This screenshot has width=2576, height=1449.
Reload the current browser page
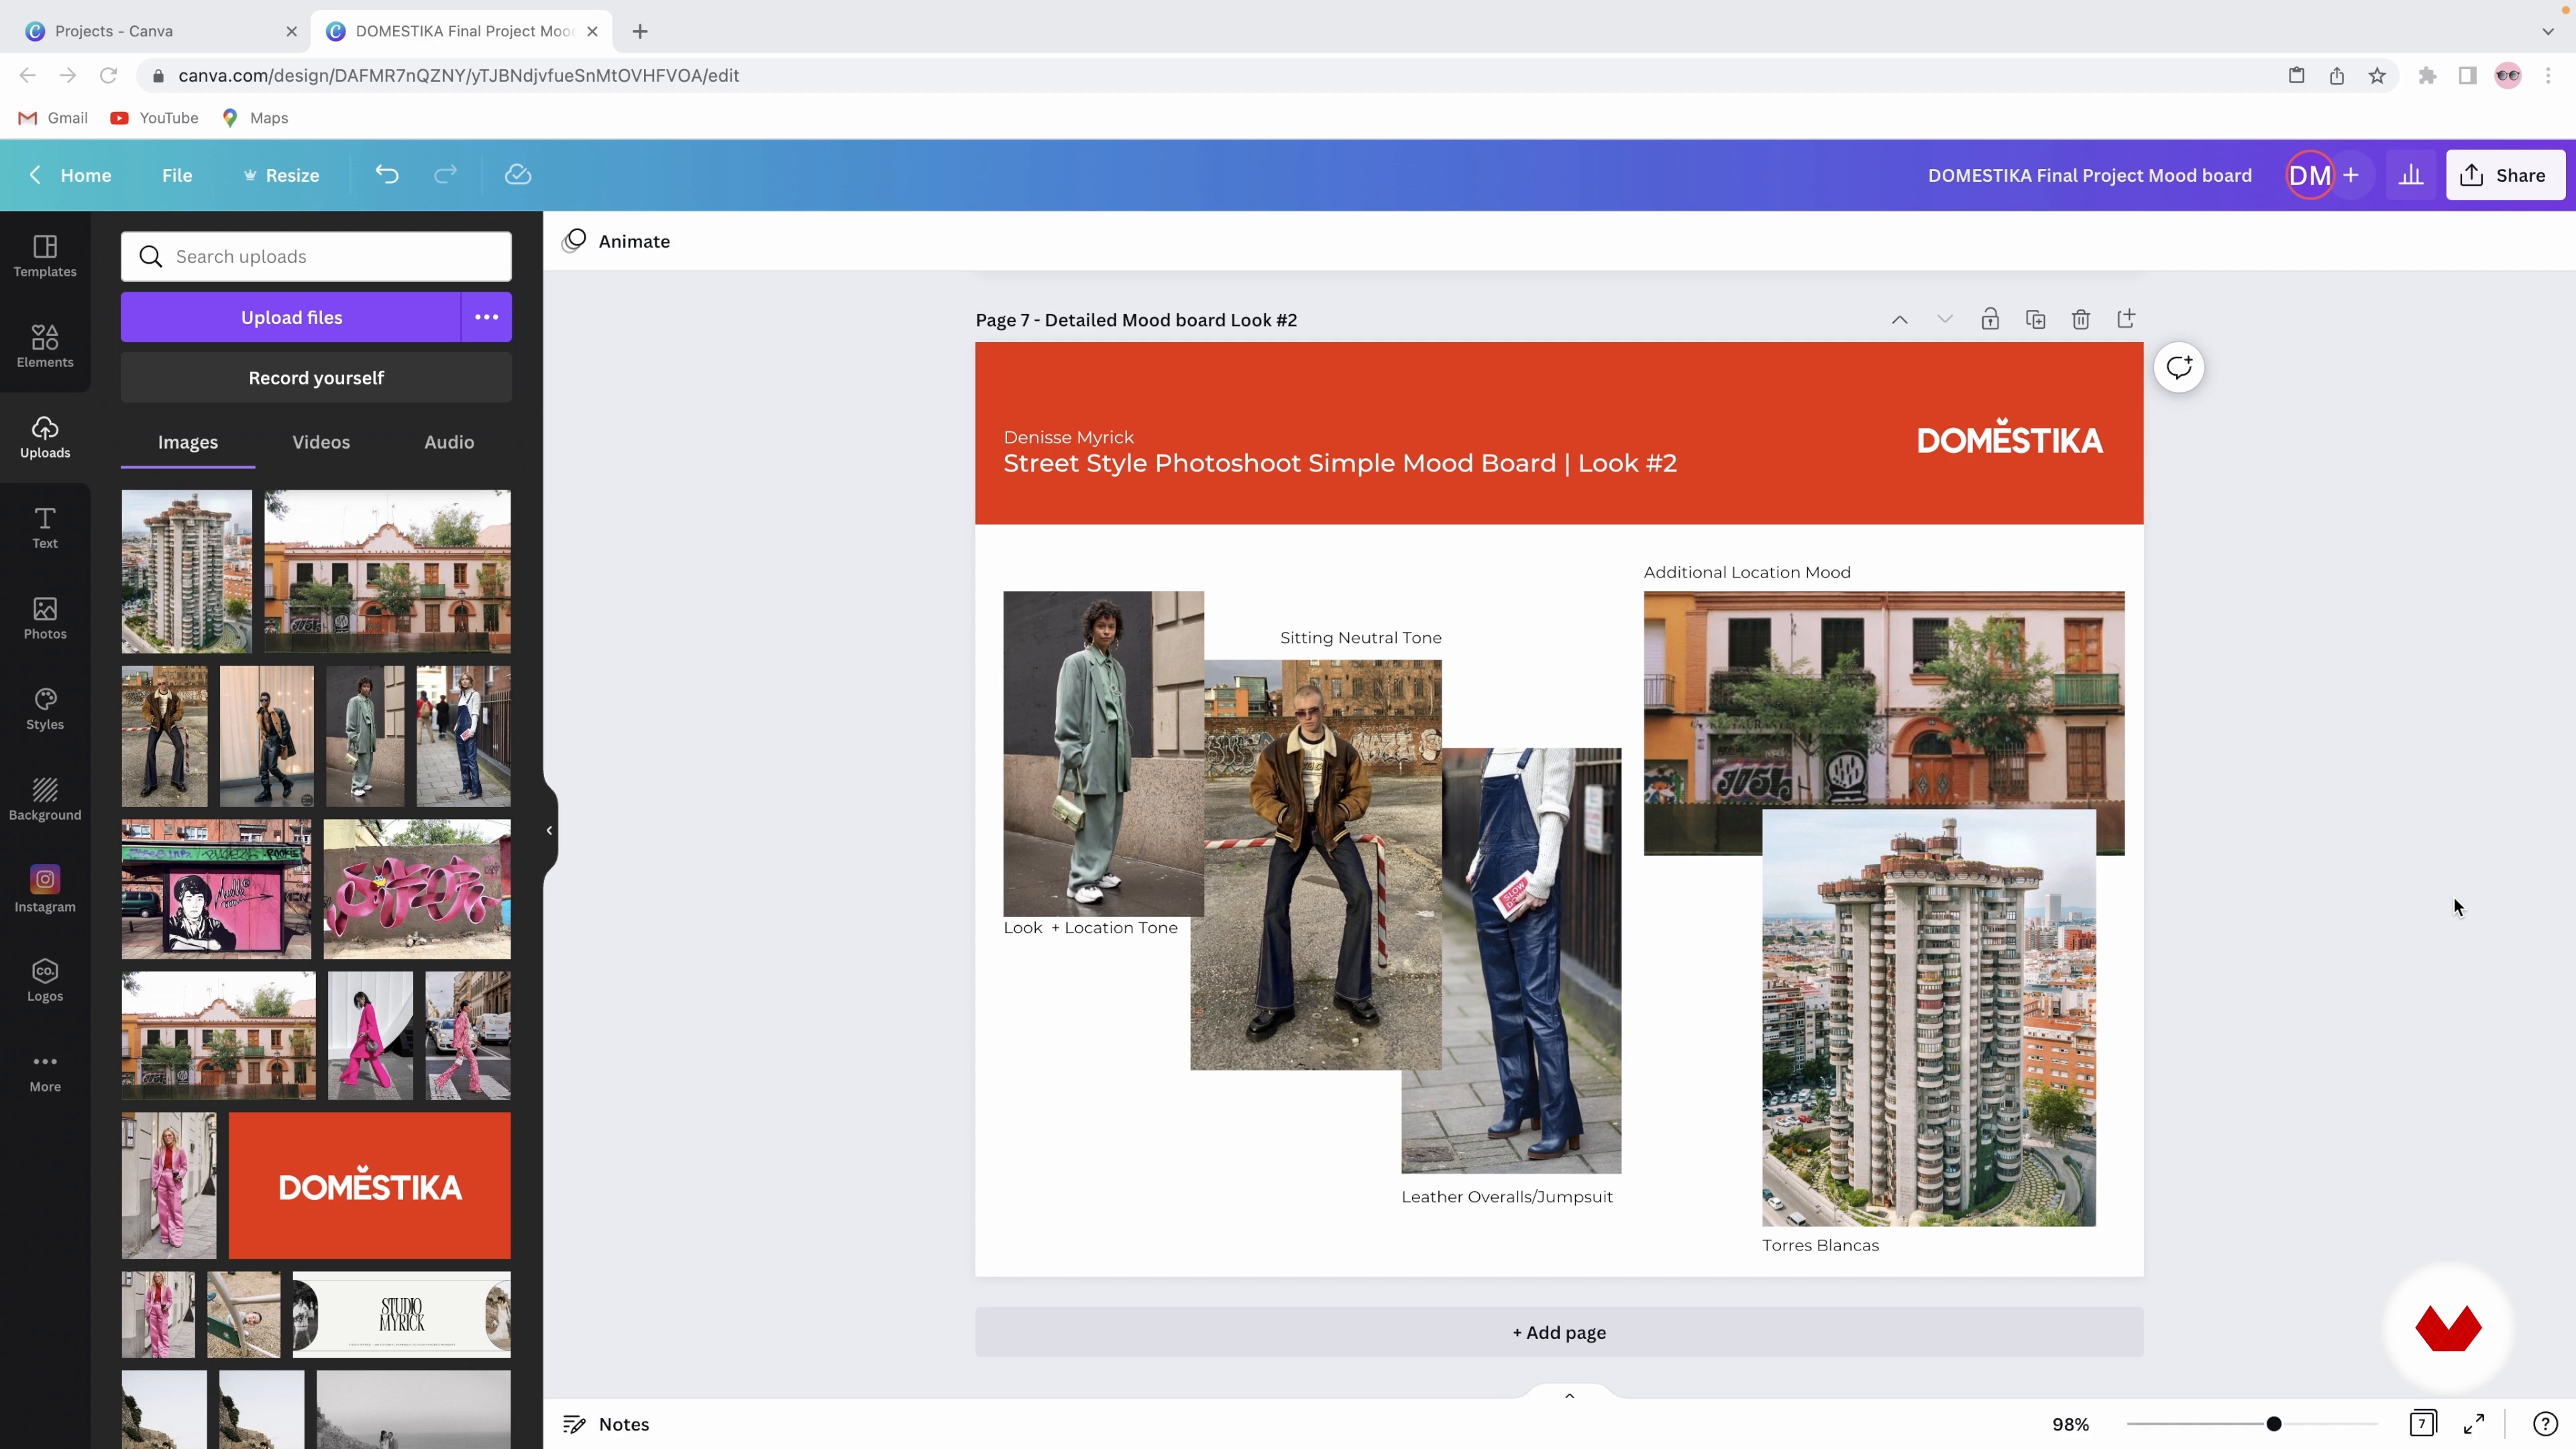pos(108,76)
